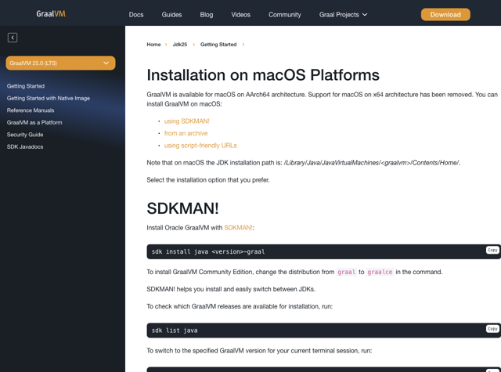Open Getting Started in the sidebar
This screenshot has width=501, height=372.
pyautogui.click(x=26, y=86)
